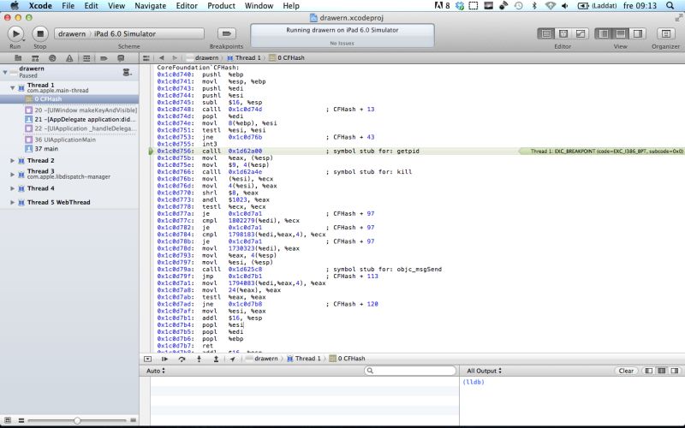Viewport: 685px width, 428px height.
Task: Click drawern in debug bar breadcrumb
Action: pyautogui.click(x=262, y=359)
